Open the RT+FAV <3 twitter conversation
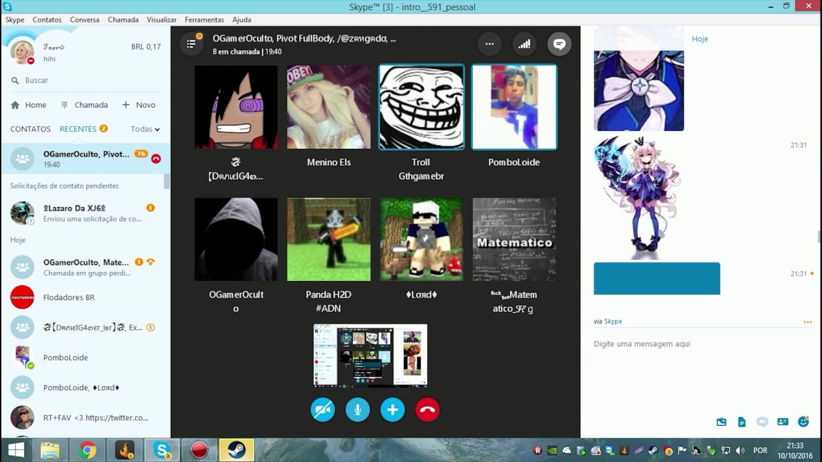 [85, 418]
